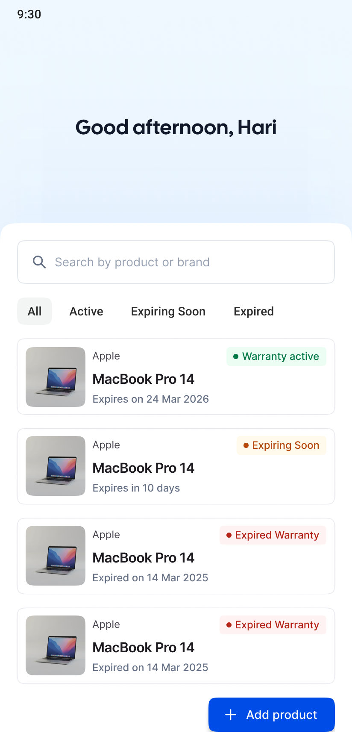
Task: Open the Expired filter tab
Action: coord(254,311)
